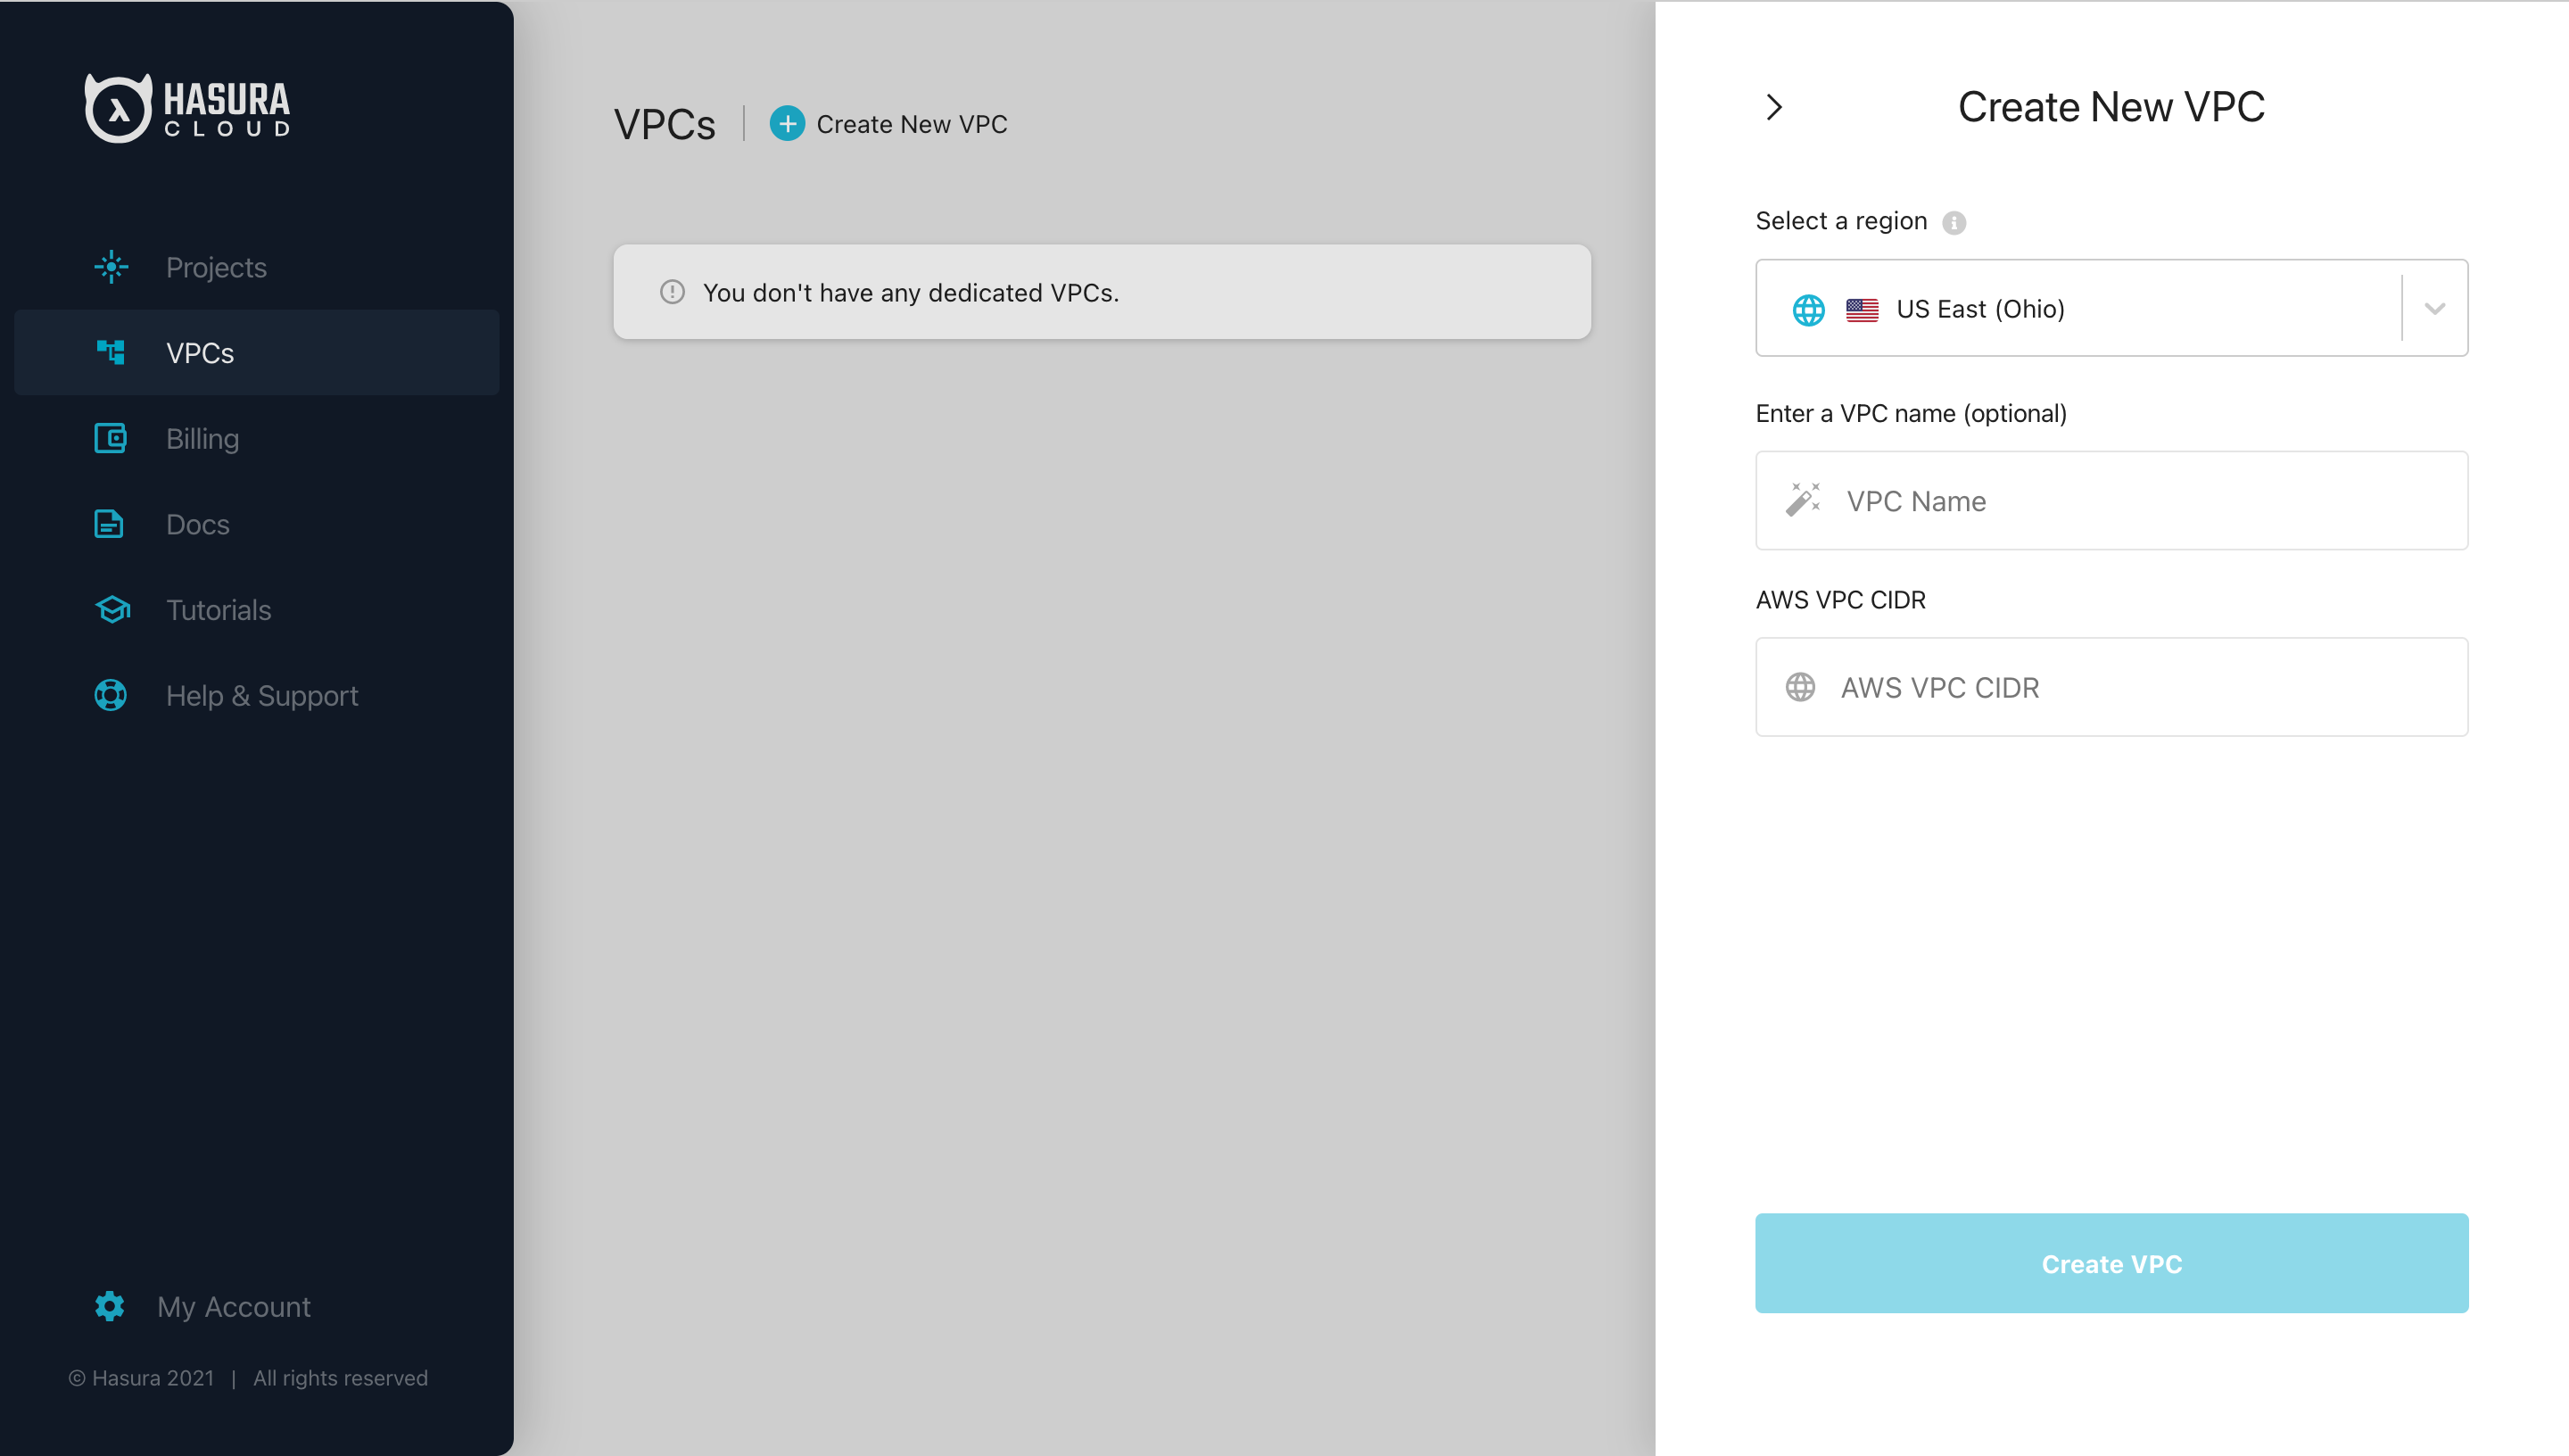Click into the AWS VPC CIDR field
Viewport: 2569px width, 1456px height.
(x=2139, y=687)
